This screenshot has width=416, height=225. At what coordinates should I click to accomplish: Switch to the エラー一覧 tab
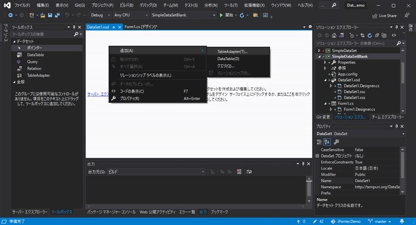(x=187, y=212)
